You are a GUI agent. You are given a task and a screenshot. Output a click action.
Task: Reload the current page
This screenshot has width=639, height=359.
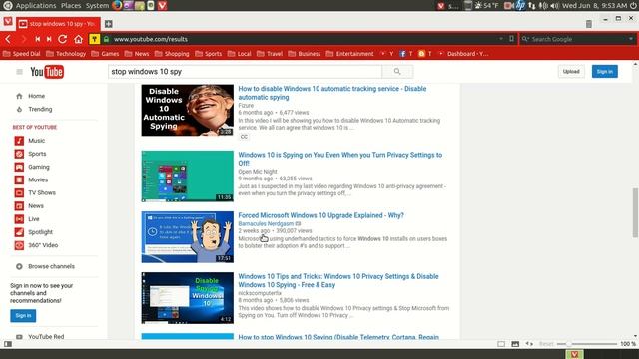[x=62, y=39]
